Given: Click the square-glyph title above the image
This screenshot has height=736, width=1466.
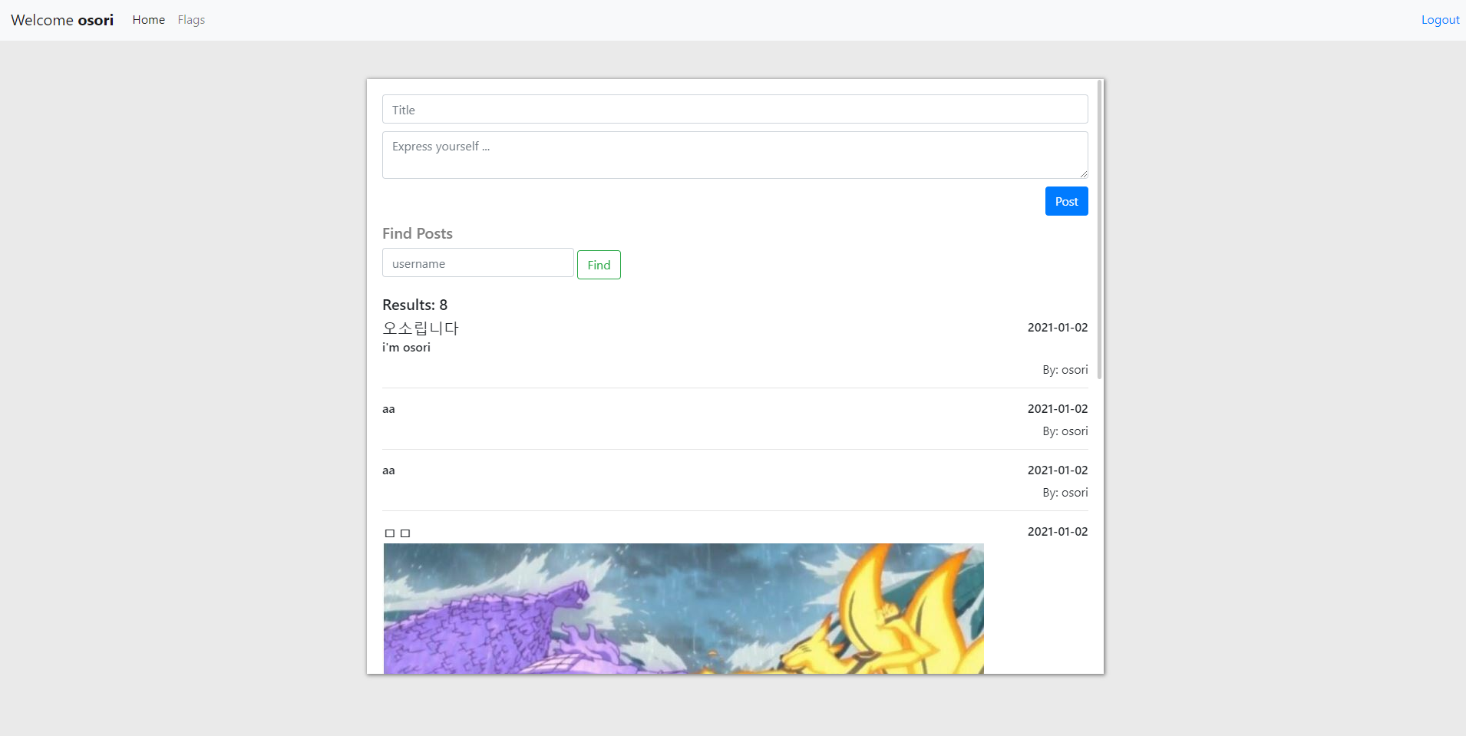Looking at the screenshot, I should tap(397, 533).
